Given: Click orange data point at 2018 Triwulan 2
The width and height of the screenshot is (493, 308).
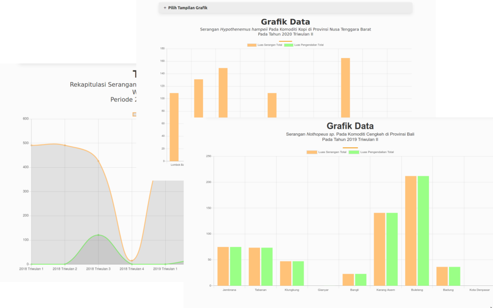Looking at the screenshot, I should [x=65, y=145].
